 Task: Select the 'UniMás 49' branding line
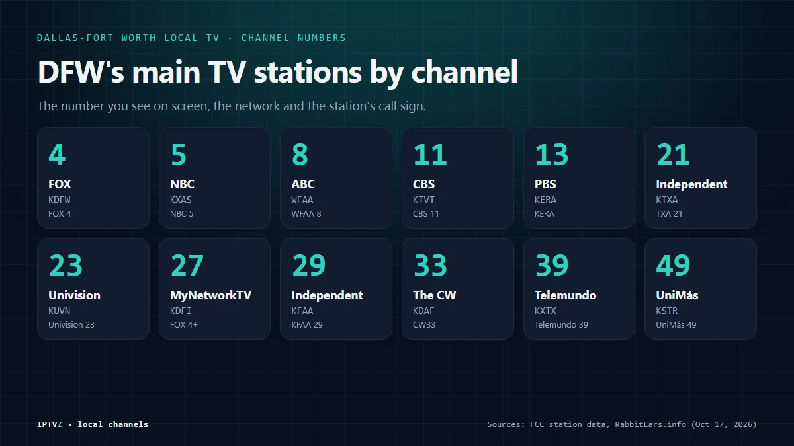(676, 325)
